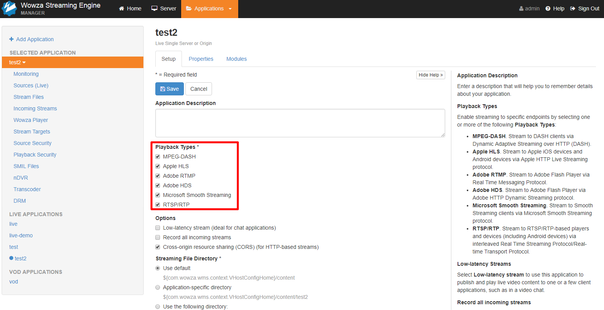604x310 pixels.
Task: Click the Server monitor icon in navbar
Action: [154, 8]
